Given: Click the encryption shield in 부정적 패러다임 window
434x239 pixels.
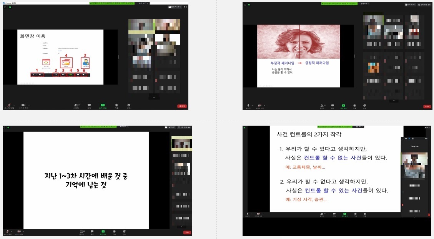Looking at the screenshot, I should pos(249,5).
